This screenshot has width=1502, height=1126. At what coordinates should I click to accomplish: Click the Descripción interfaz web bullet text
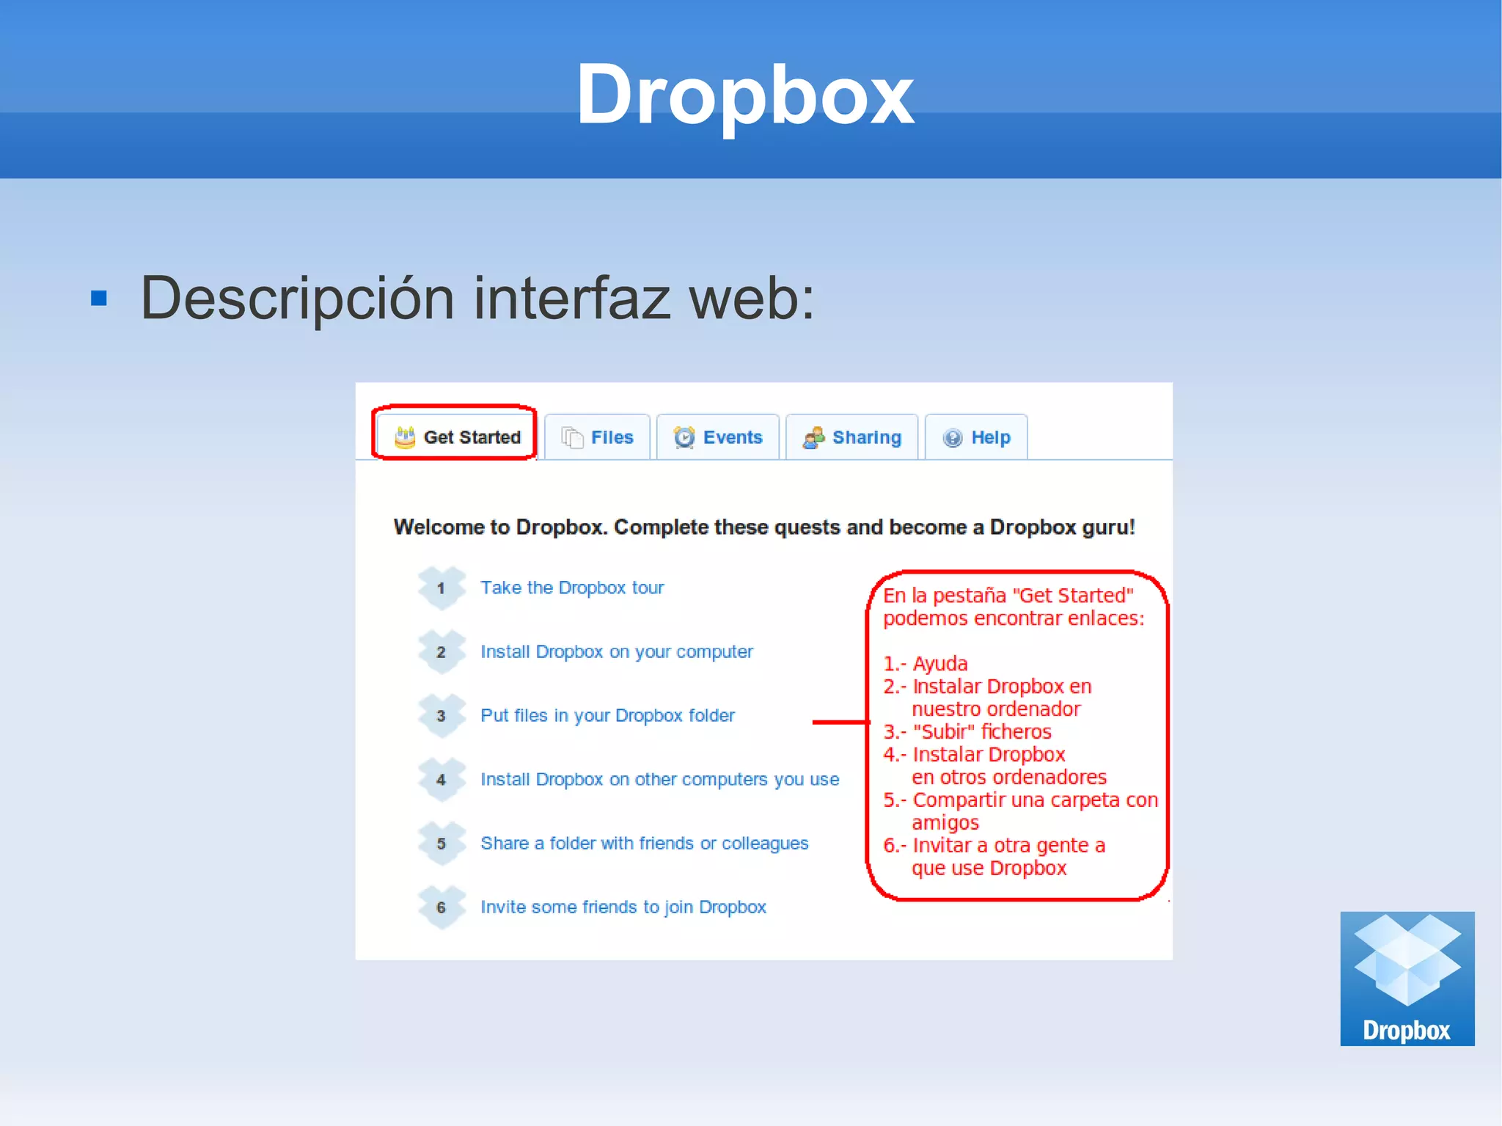tap(477, 299)
